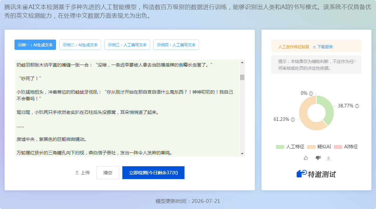Image resolution: width=376 pixels, height=209 pixels.
Task: Click the 特邀测试 hand logo
Action: [x=302, y=174]
